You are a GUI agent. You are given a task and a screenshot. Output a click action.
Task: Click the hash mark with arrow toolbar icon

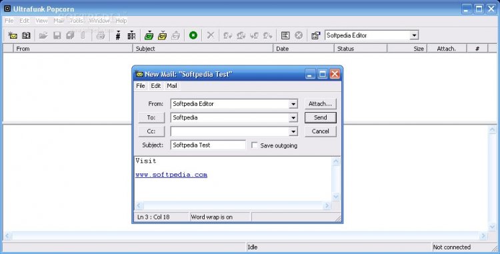click(x=118, y=35)
